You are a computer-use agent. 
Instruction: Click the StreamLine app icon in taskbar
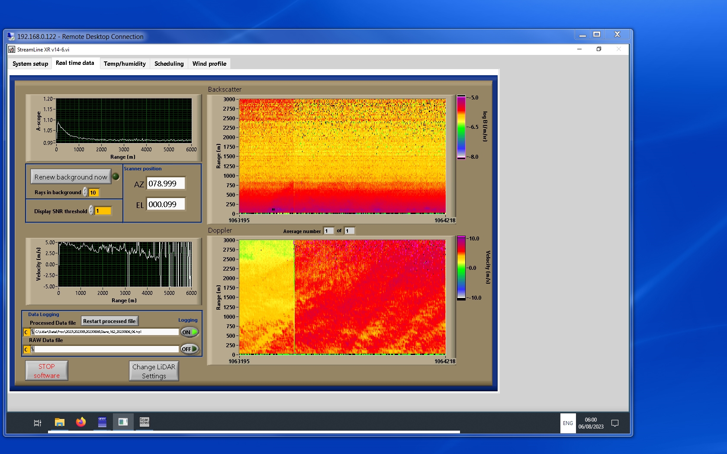point(123,422)
